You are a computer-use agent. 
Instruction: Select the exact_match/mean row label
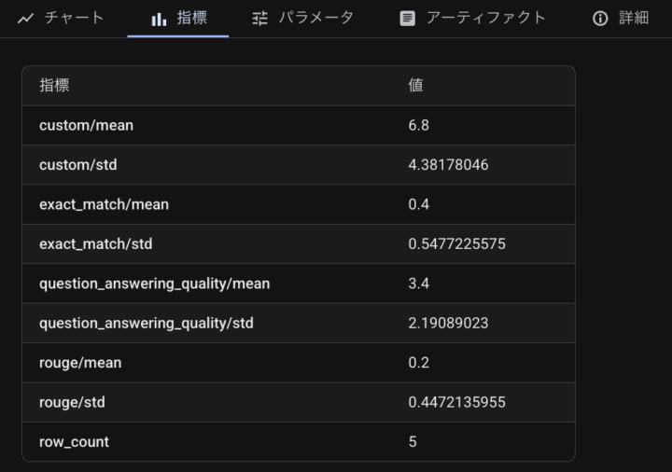tap(105, 204)
